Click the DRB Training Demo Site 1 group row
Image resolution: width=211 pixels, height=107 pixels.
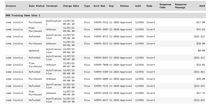(23, 15)
